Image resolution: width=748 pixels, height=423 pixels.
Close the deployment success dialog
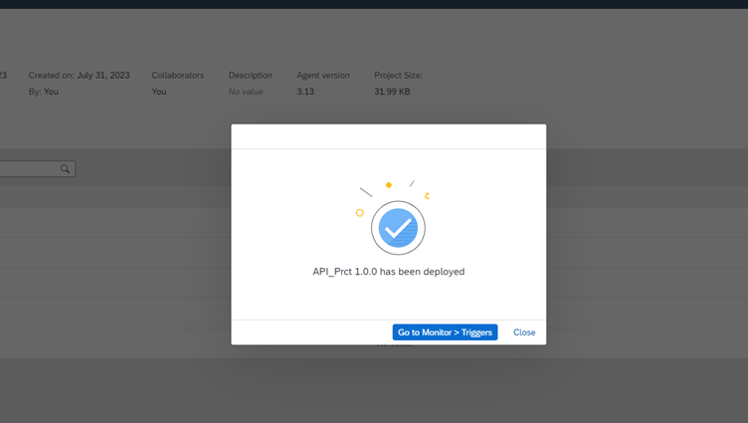[x=524, y=332]
